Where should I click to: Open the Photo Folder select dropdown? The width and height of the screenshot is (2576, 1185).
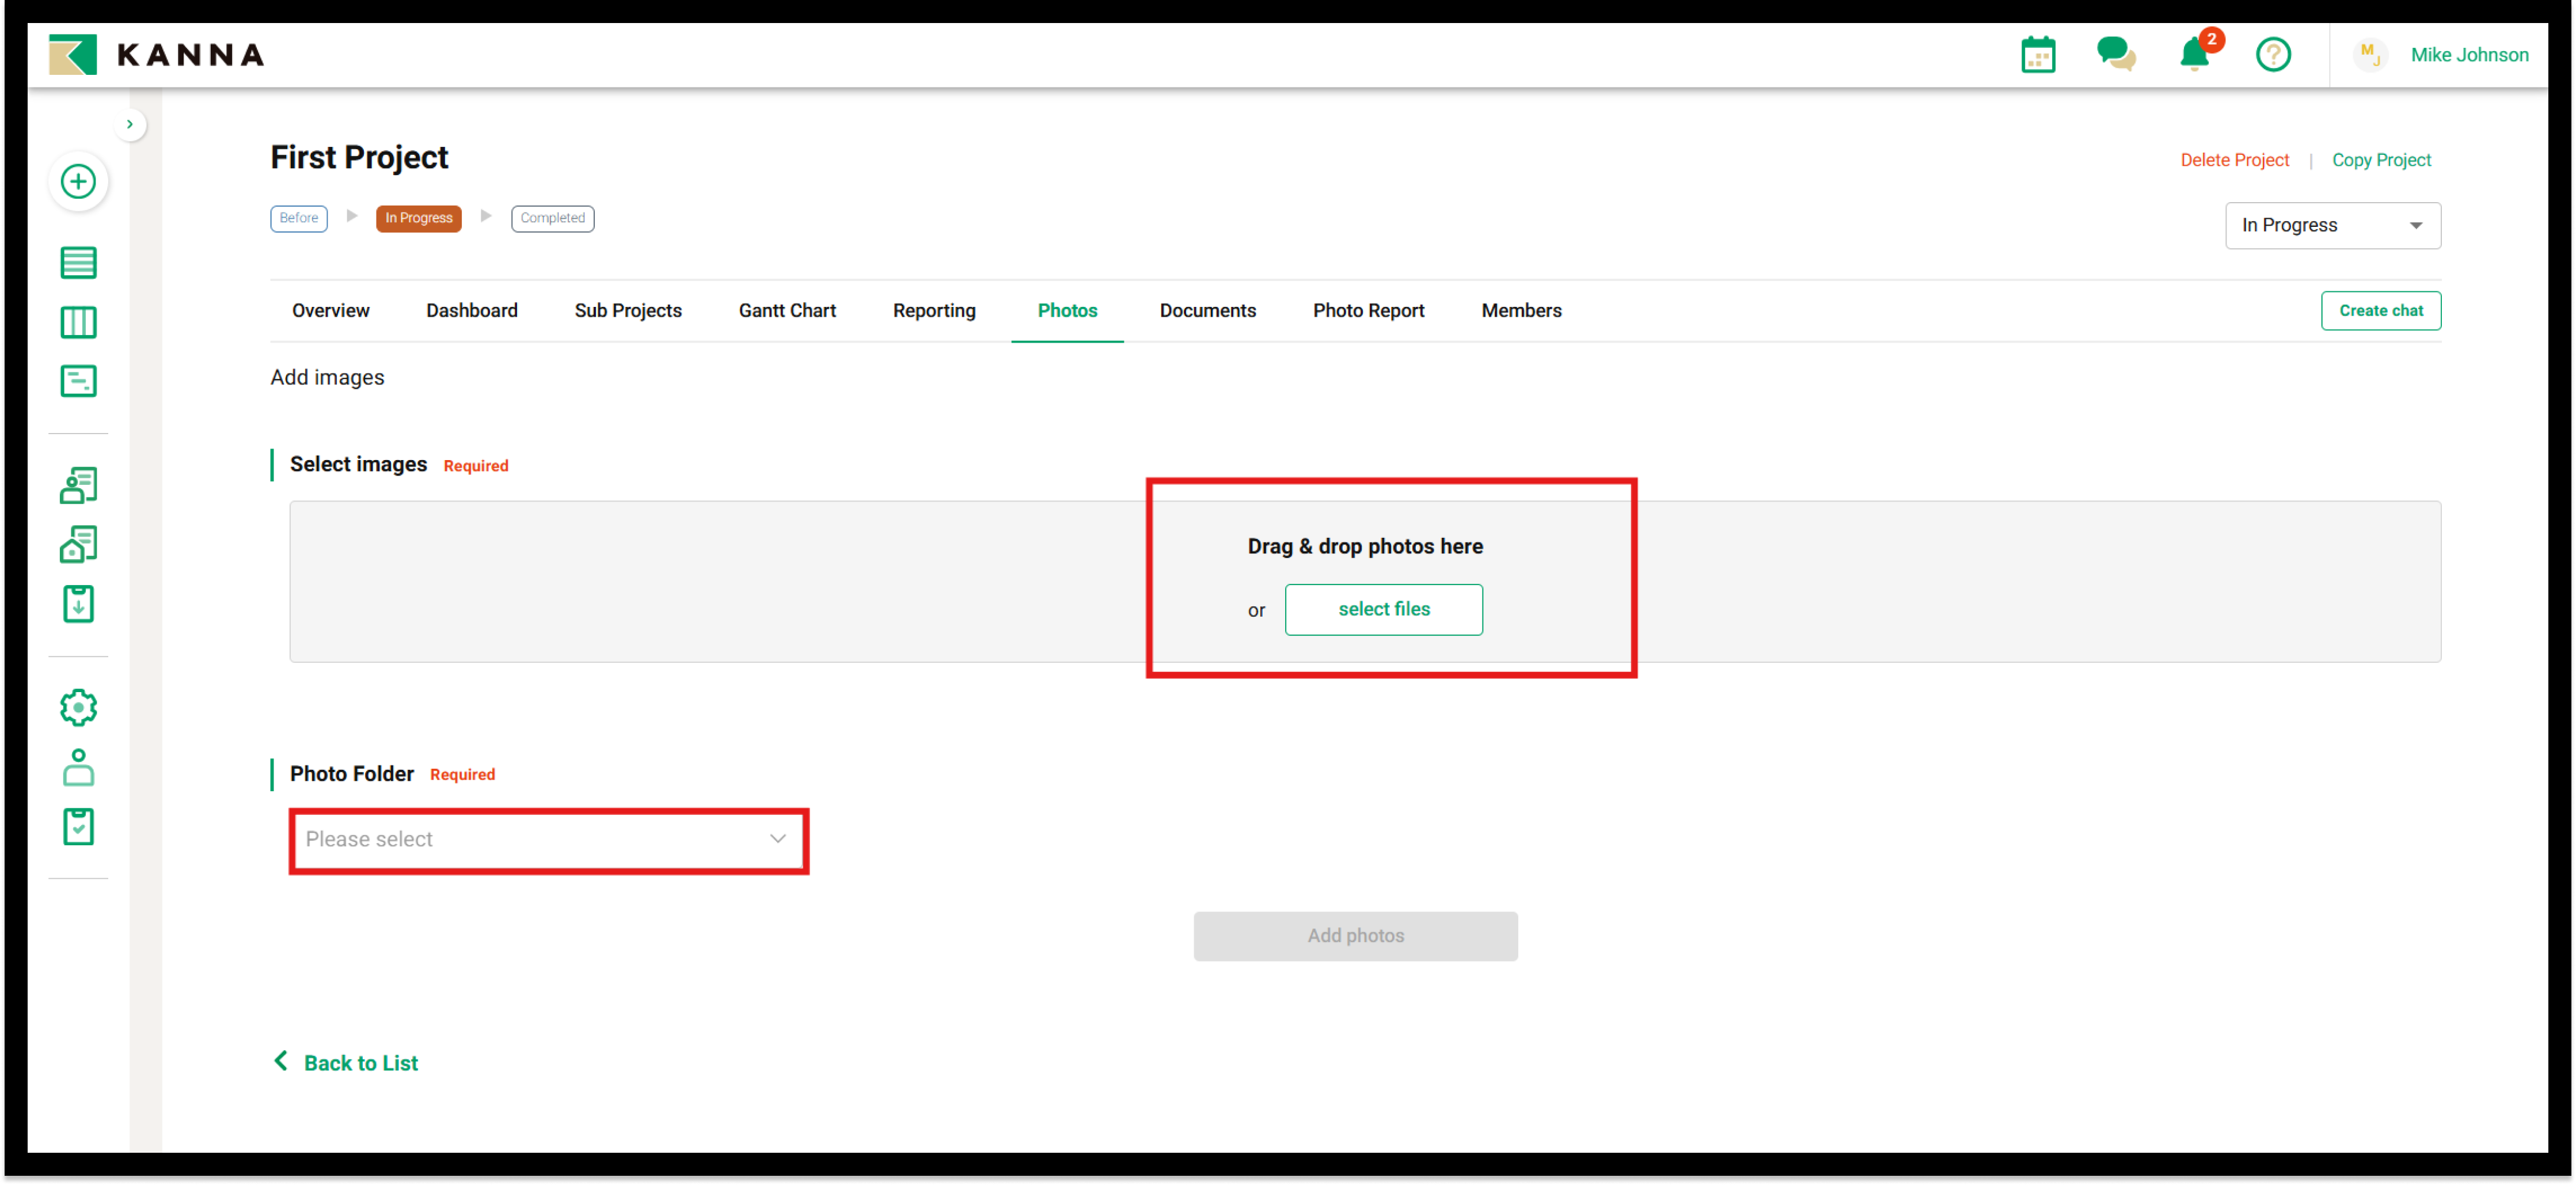(547, 839)
